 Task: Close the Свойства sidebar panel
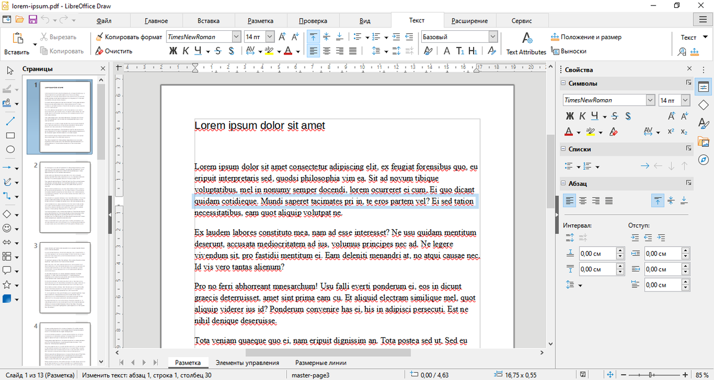click(x=689, y=69)
